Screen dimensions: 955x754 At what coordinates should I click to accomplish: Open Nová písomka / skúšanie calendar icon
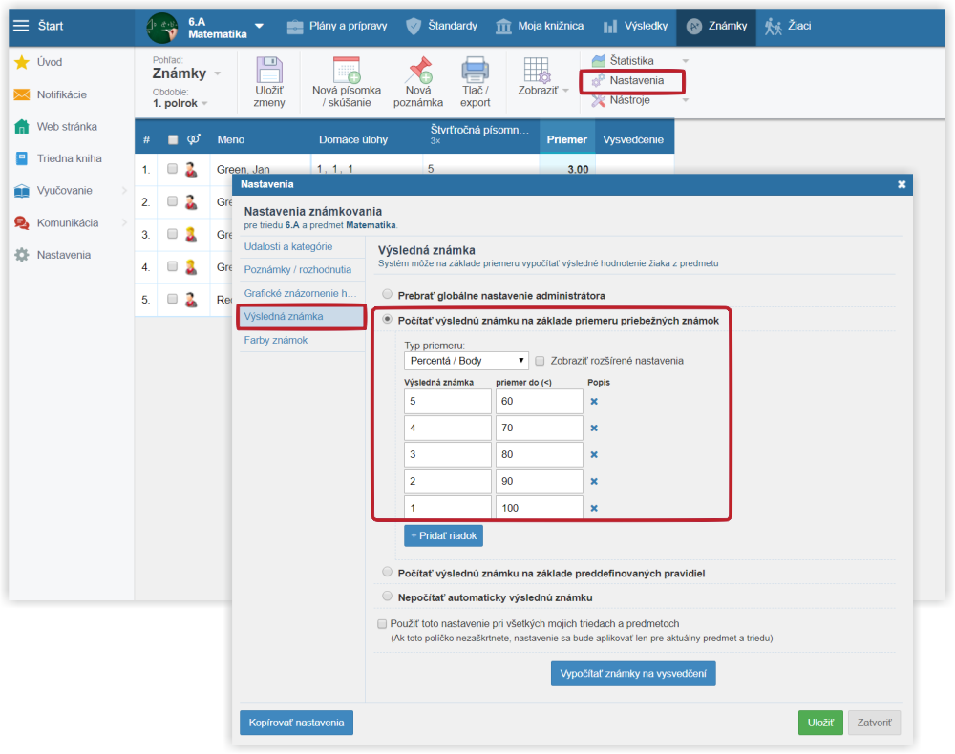(x=346, y=72)
